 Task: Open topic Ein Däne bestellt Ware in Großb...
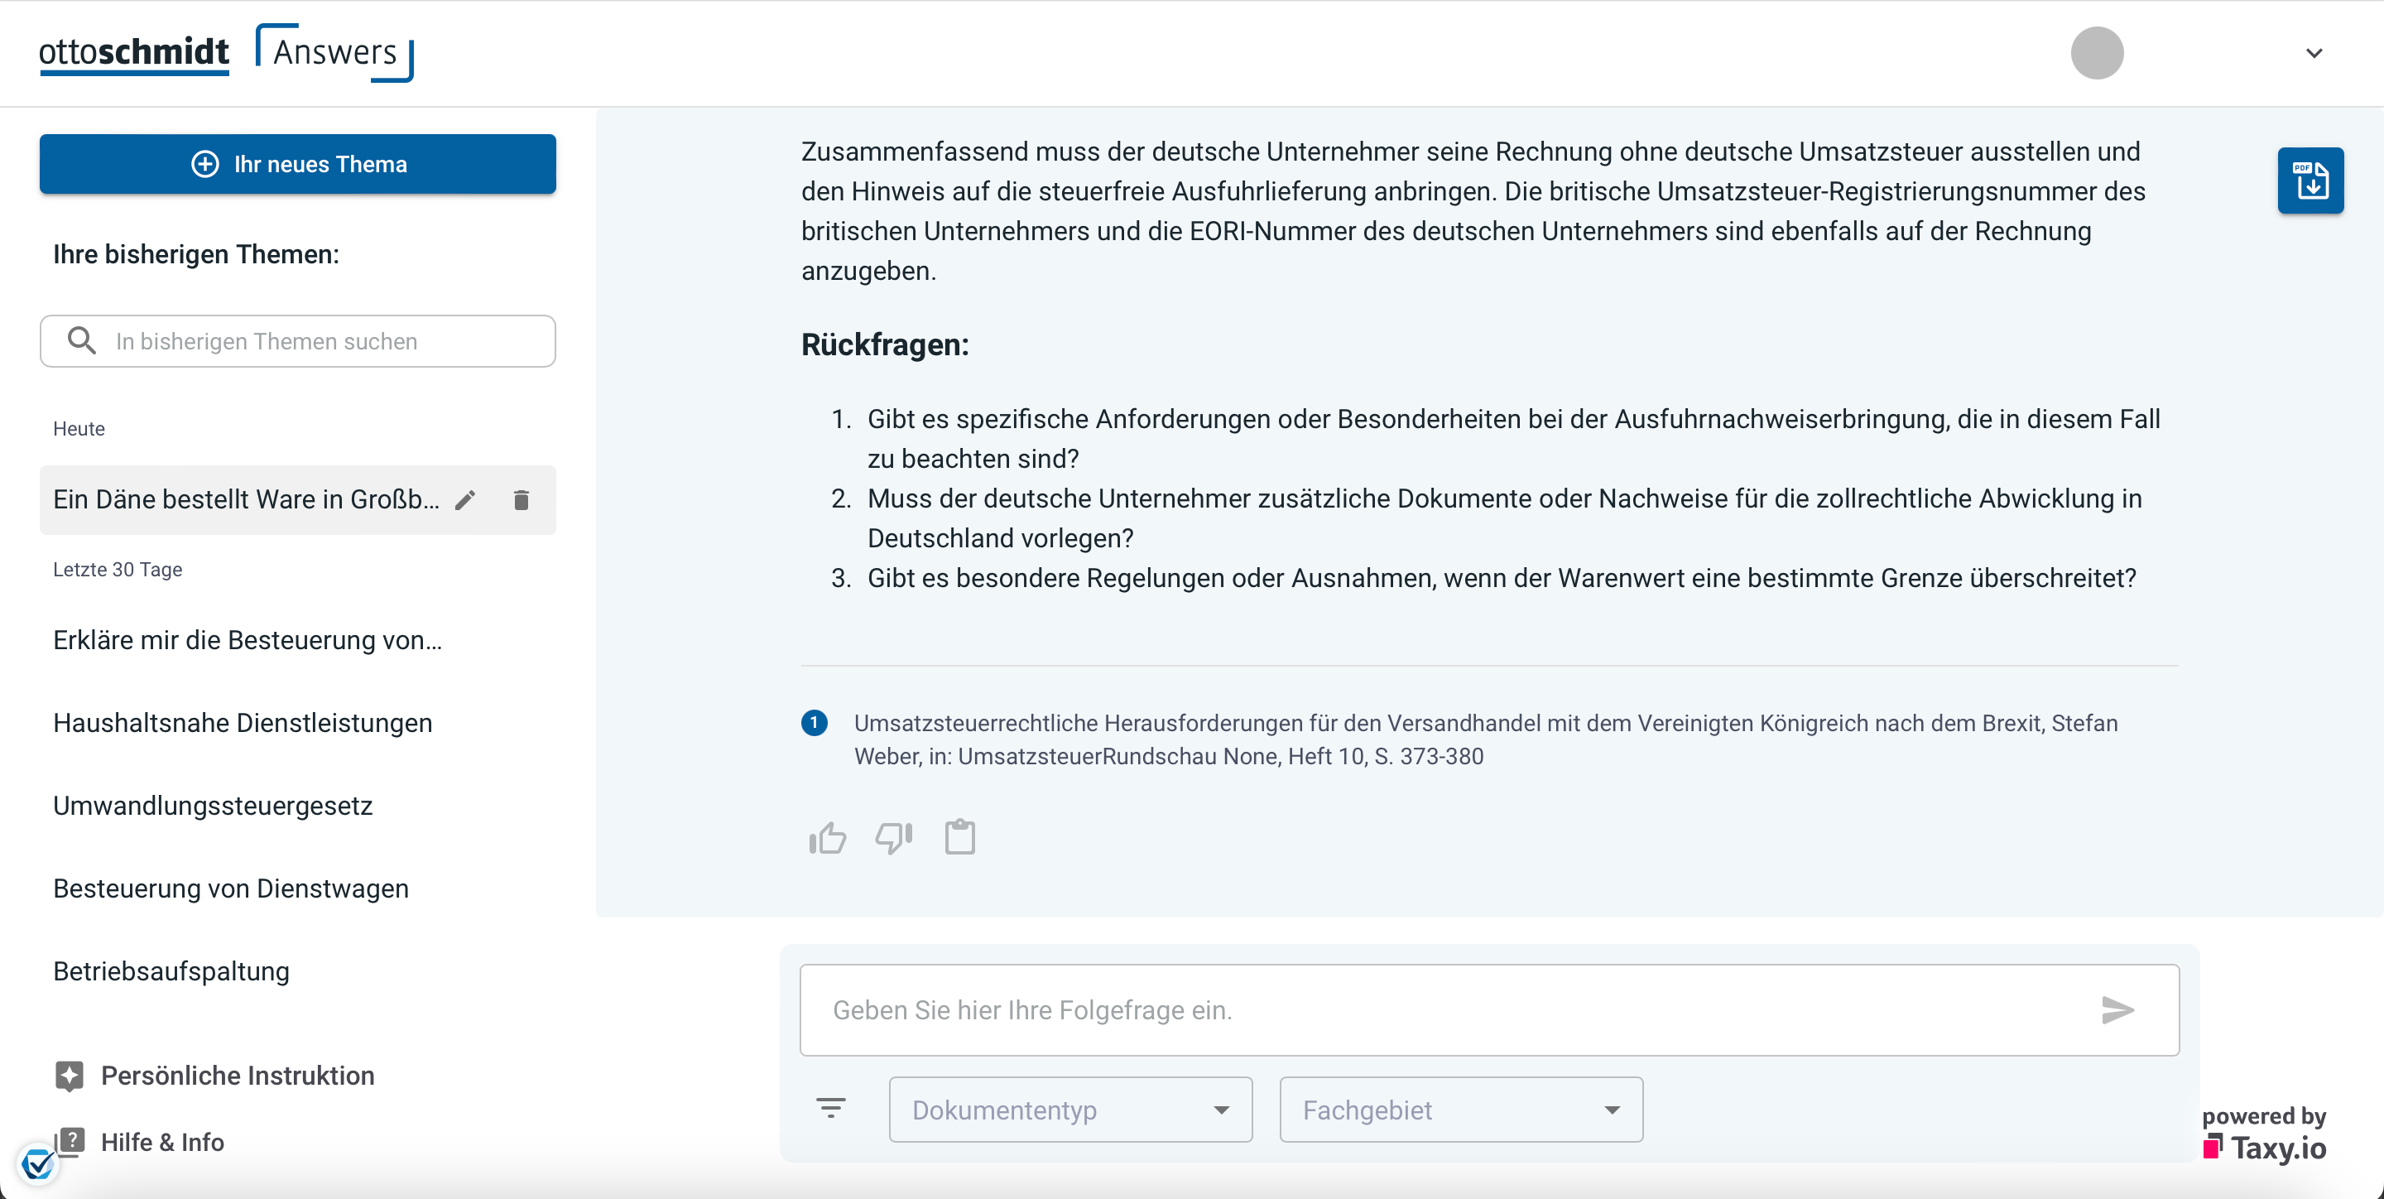click(246, 500)
